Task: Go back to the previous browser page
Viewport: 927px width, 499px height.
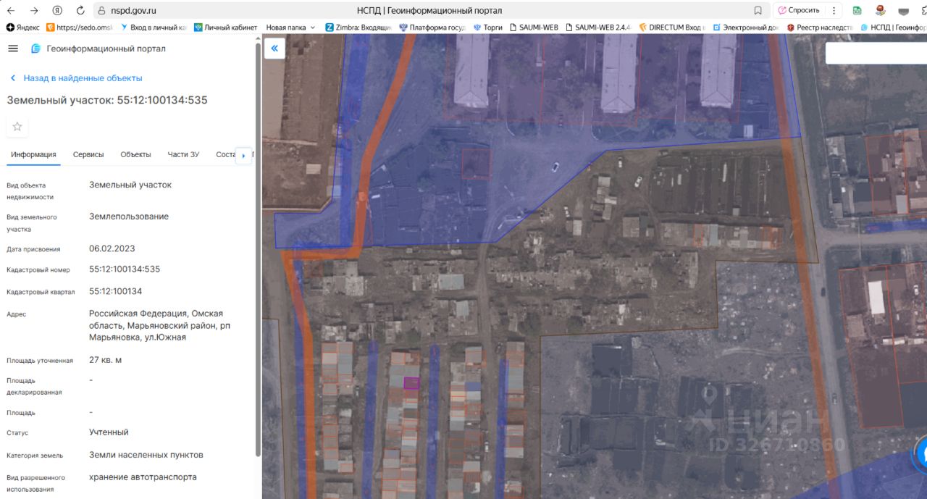Action: [x=11, y=11]
